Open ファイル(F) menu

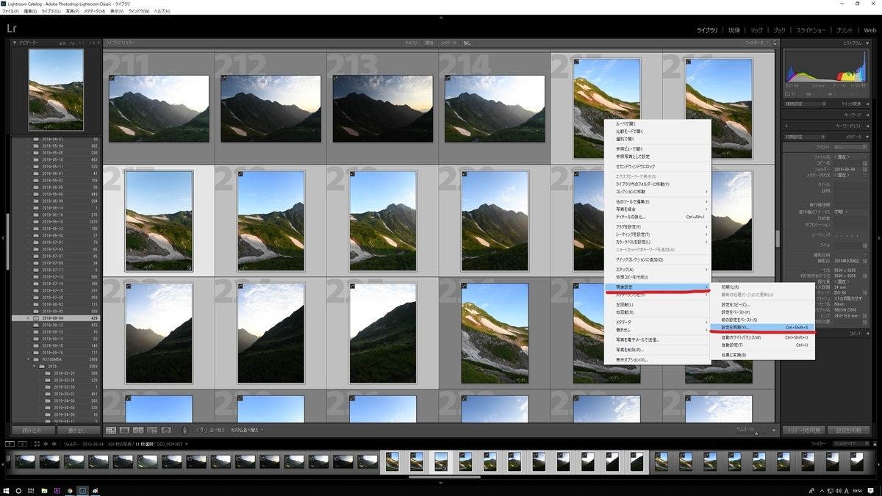coord(10,12)
